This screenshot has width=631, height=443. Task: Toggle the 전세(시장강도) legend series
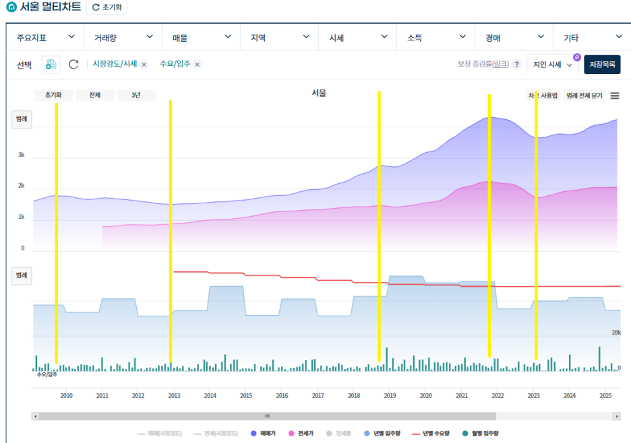216,434
